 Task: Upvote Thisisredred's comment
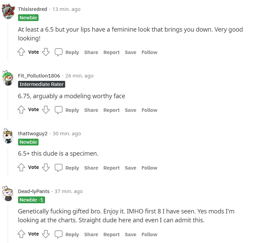(21, 52)
